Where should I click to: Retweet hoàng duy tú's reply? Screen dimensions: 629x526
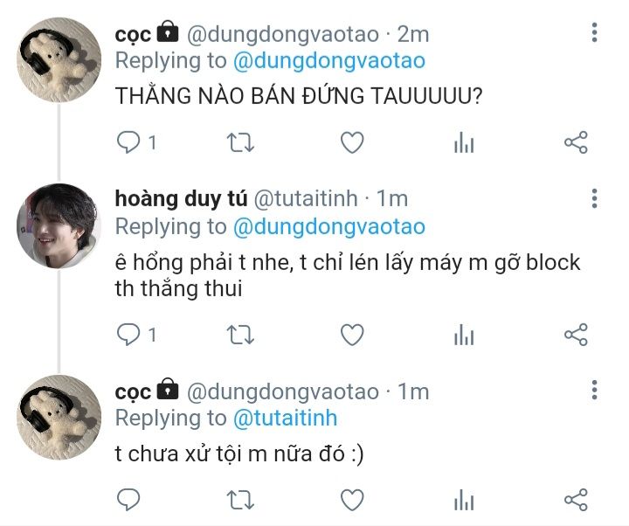tap(240, 335)
